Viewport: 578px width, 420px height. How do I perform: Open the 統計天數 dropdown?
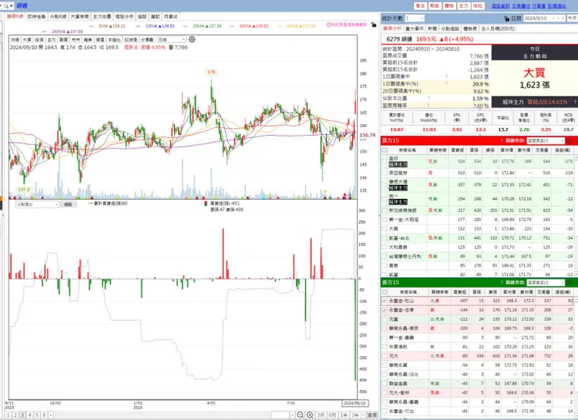[x=415, y=18]
